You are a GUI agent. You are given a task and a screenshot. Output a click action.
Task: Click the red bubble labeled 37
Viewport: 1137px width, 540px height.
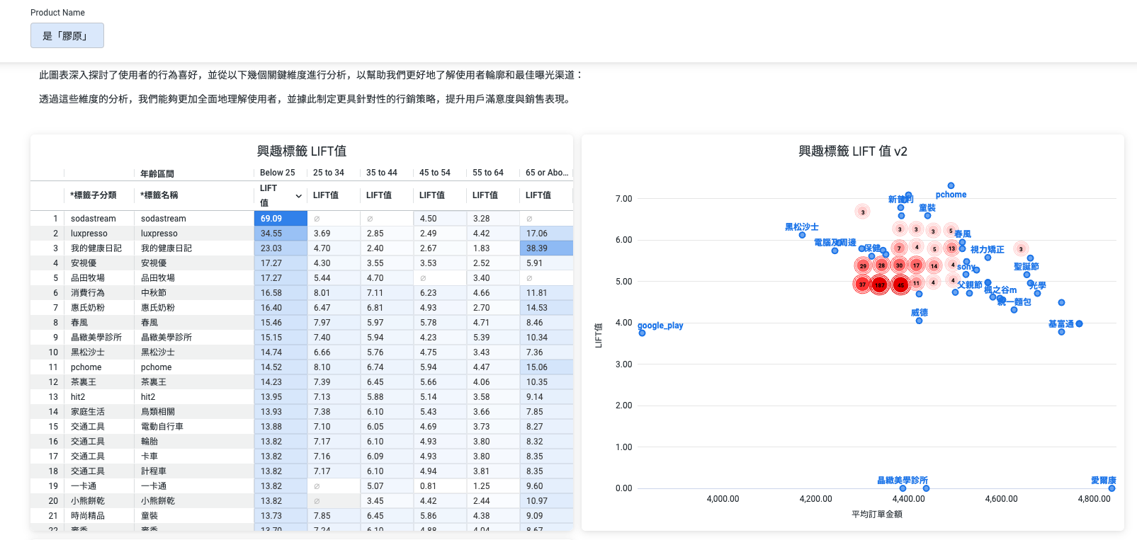(x=862, y=285)
